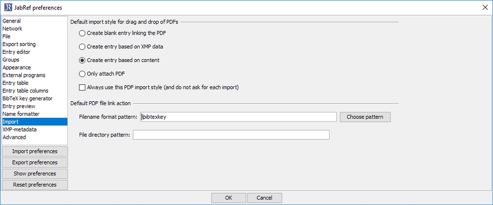This screenshot has height=205, width=493.
Task: Click the Reset preferences button
Action: pos(35,185)
